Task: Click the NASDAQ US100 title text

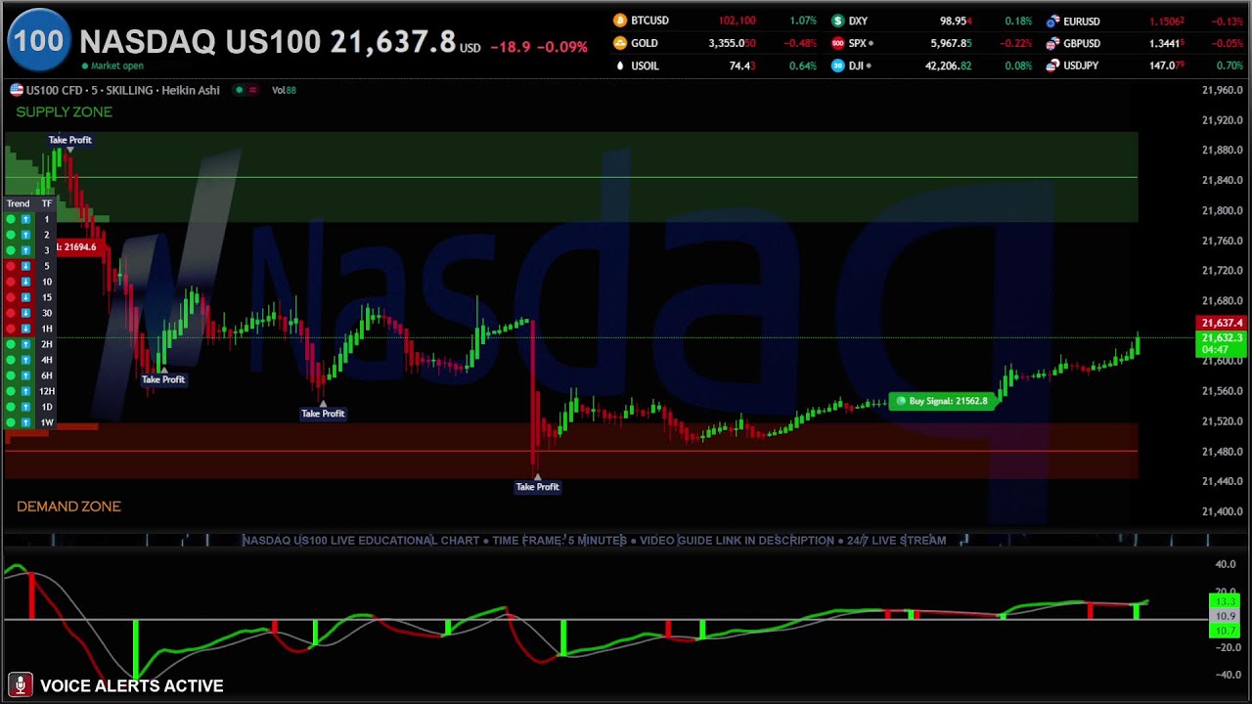Action: pos(200,41)
